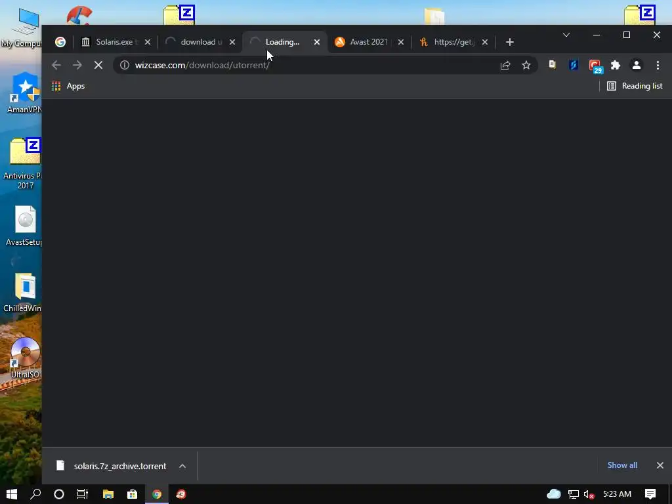The image size is (672, 504).
Task: Show all downloads
Action: pyautogui.click(x=622, y=465)
